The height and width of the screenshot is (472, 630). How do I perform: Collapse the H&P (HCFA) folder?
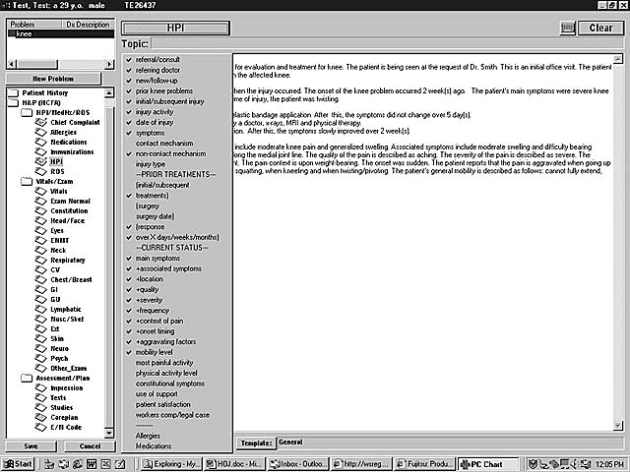[x=13, y=102]
